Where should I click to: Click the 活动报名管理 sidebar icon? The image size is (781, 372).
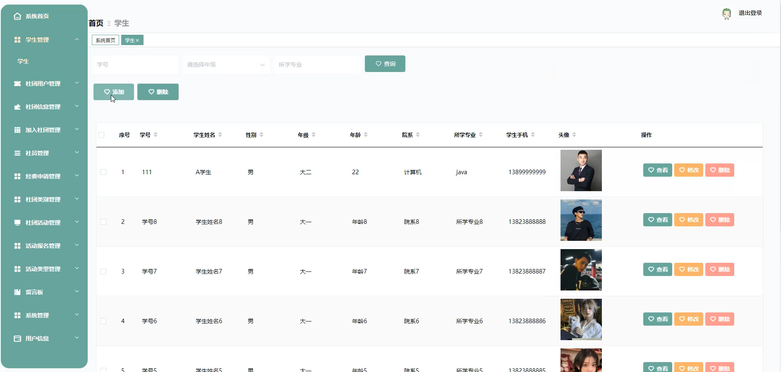point(17,246)
